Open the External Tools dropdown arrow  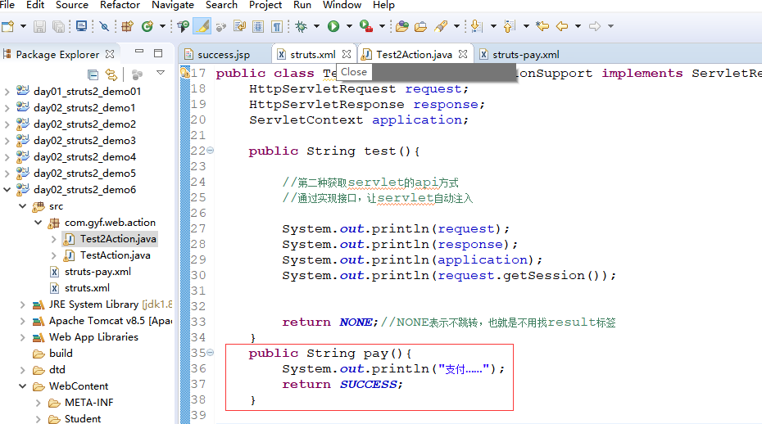coord(382,26)
